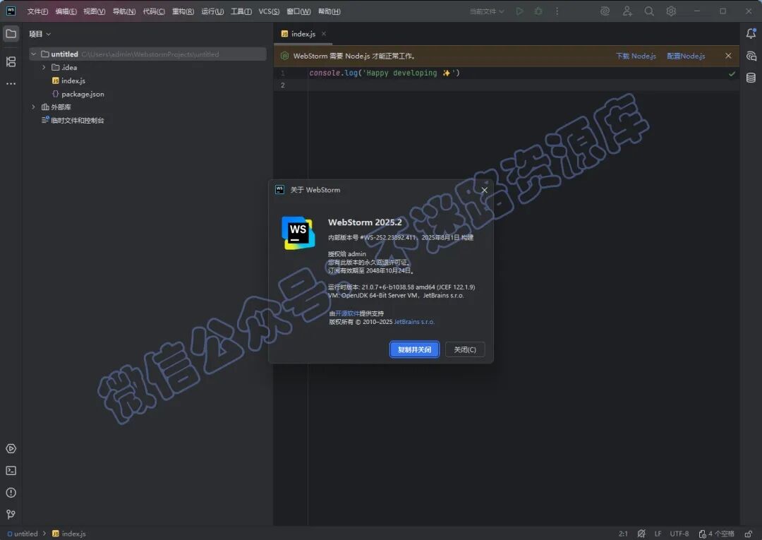Expand the 外部库 node
The width and height of the screenshot is (762, 540).
pos(34,107)
